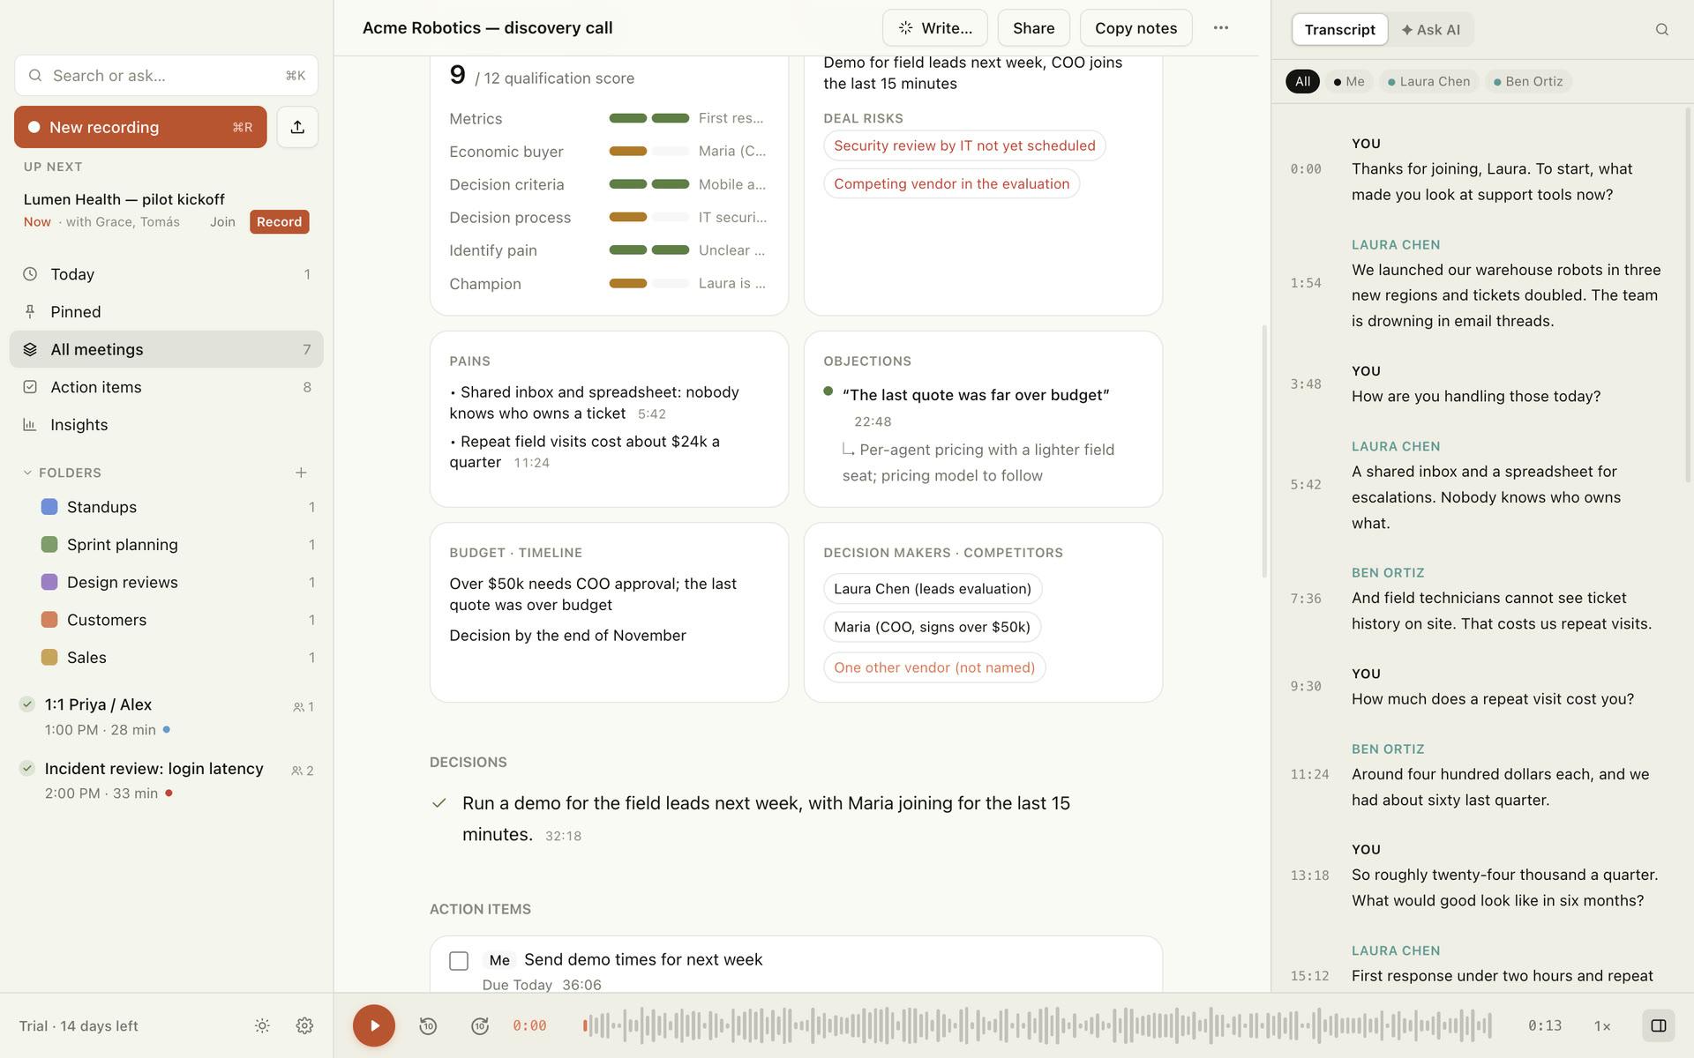The height and width of the screenshot is (1058, 1694).
Task: Click the Copy notes button
Action: (x=1136, y=28)
